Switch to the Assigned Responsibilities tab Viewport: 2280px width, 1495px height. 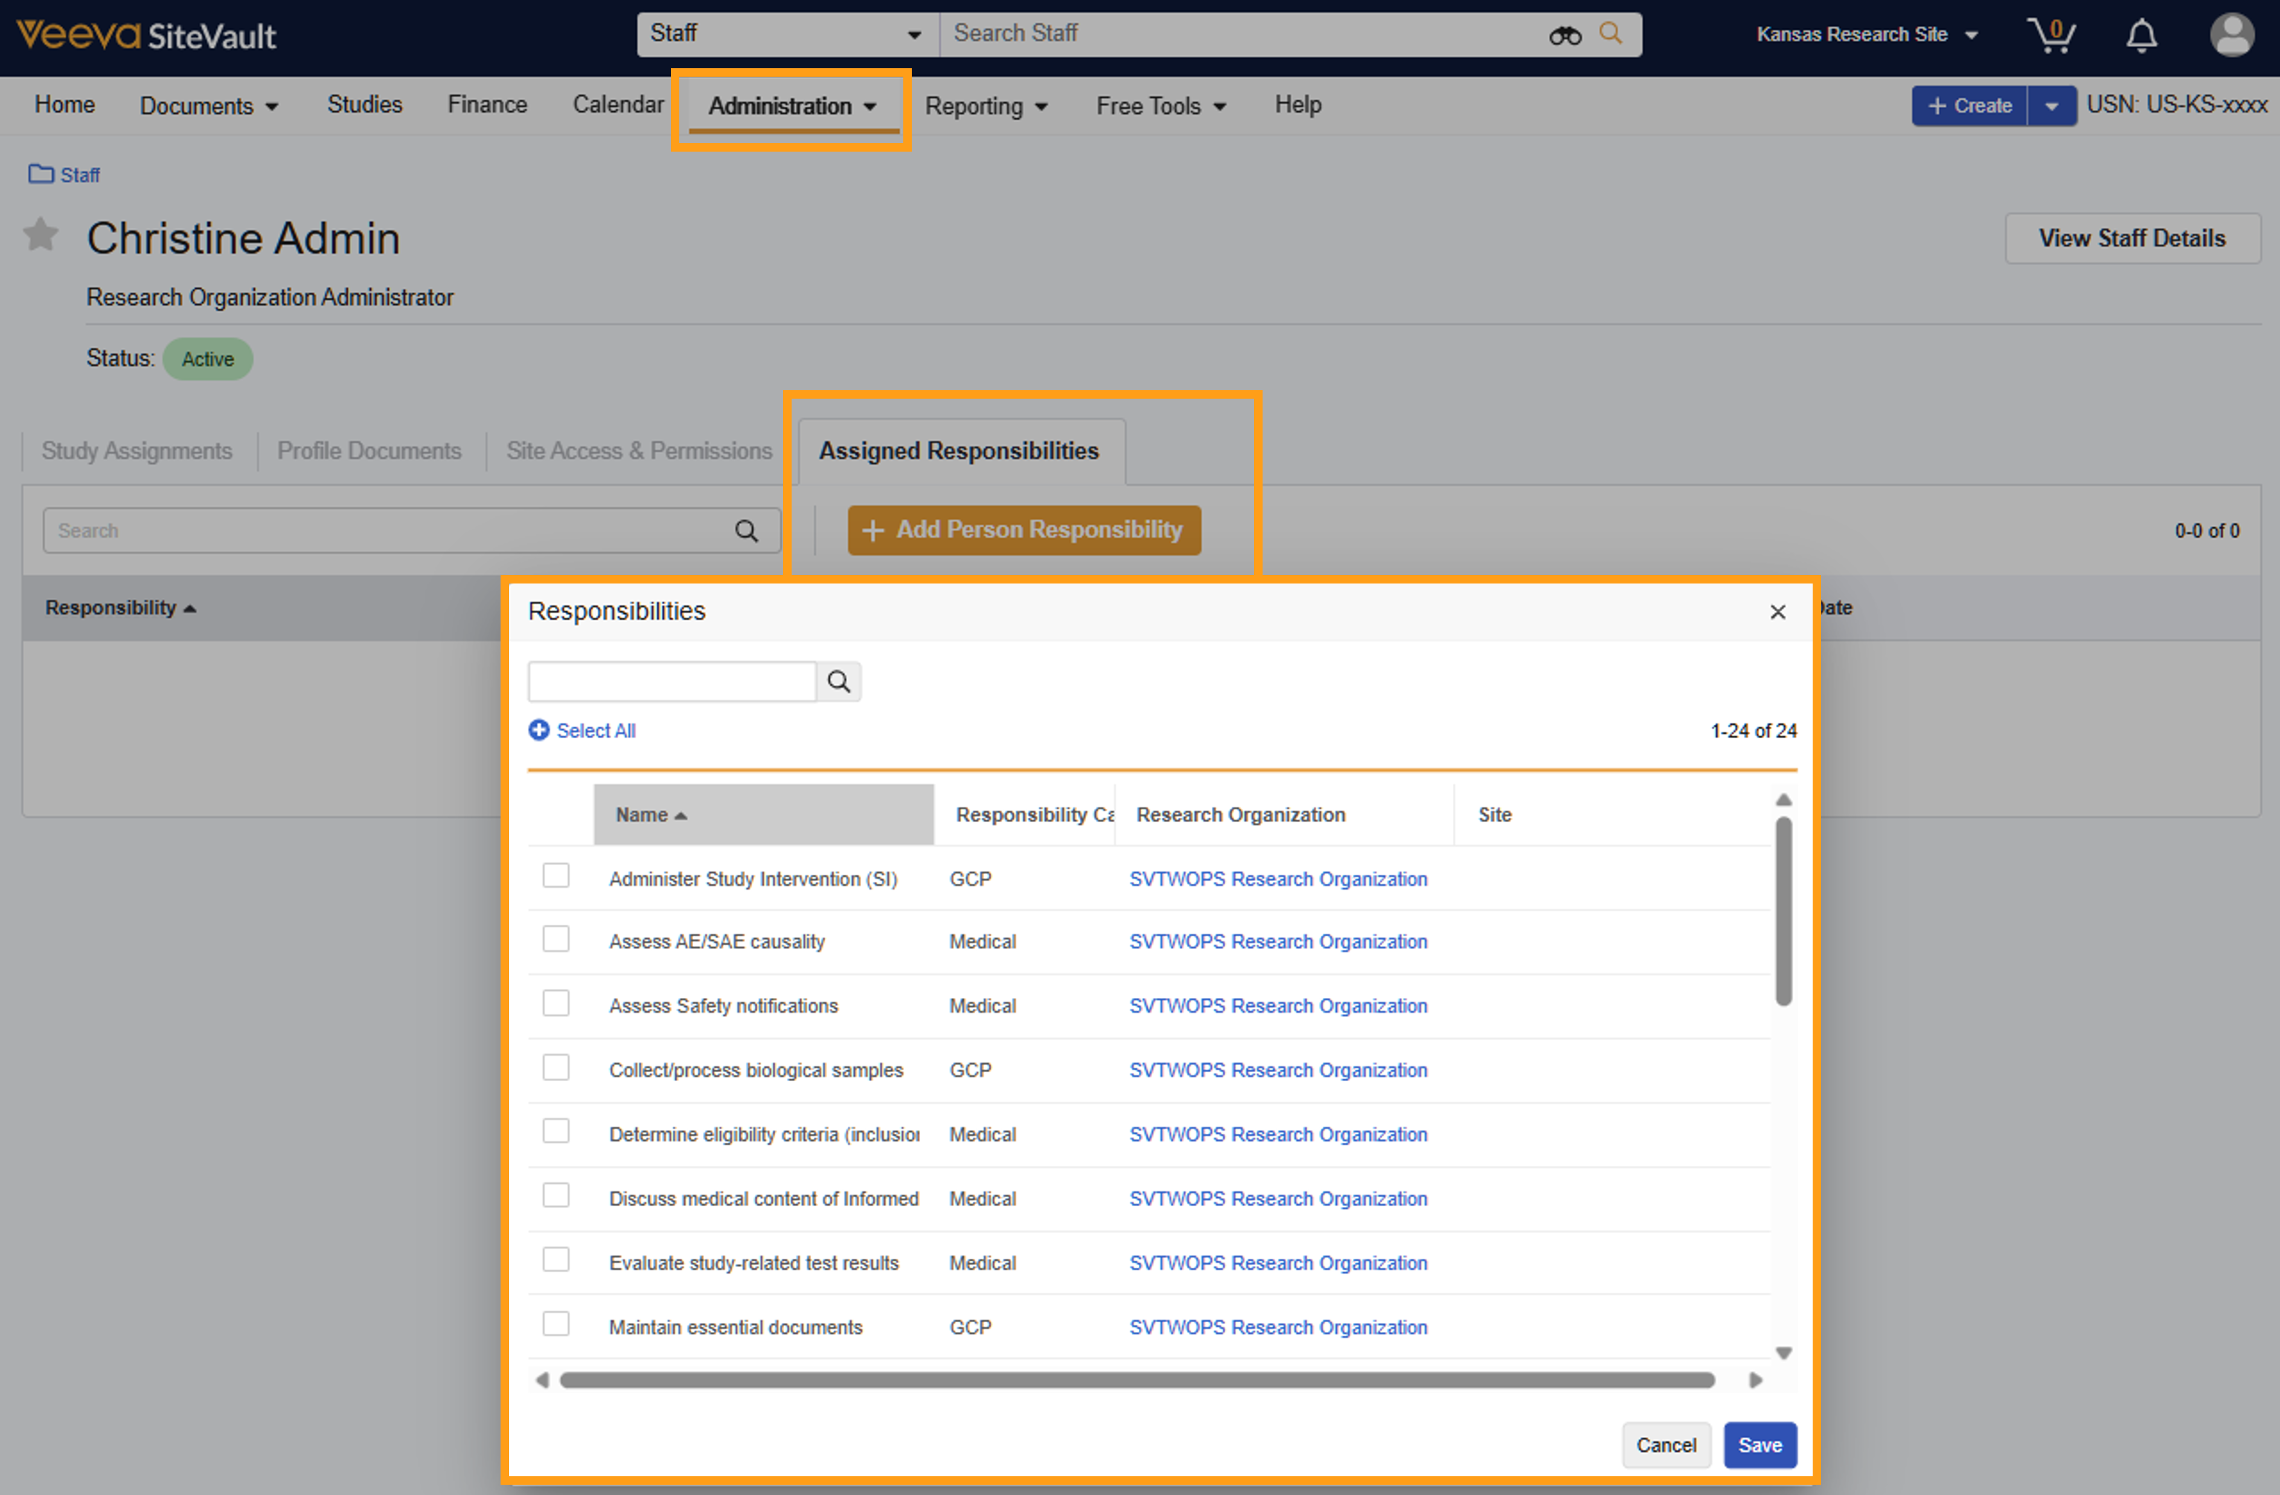[959, 451]
